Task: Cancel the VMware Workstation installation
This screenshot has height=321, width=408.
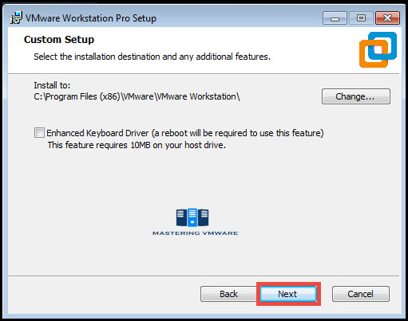Action: pyautogui.click(x=361, y=294)
